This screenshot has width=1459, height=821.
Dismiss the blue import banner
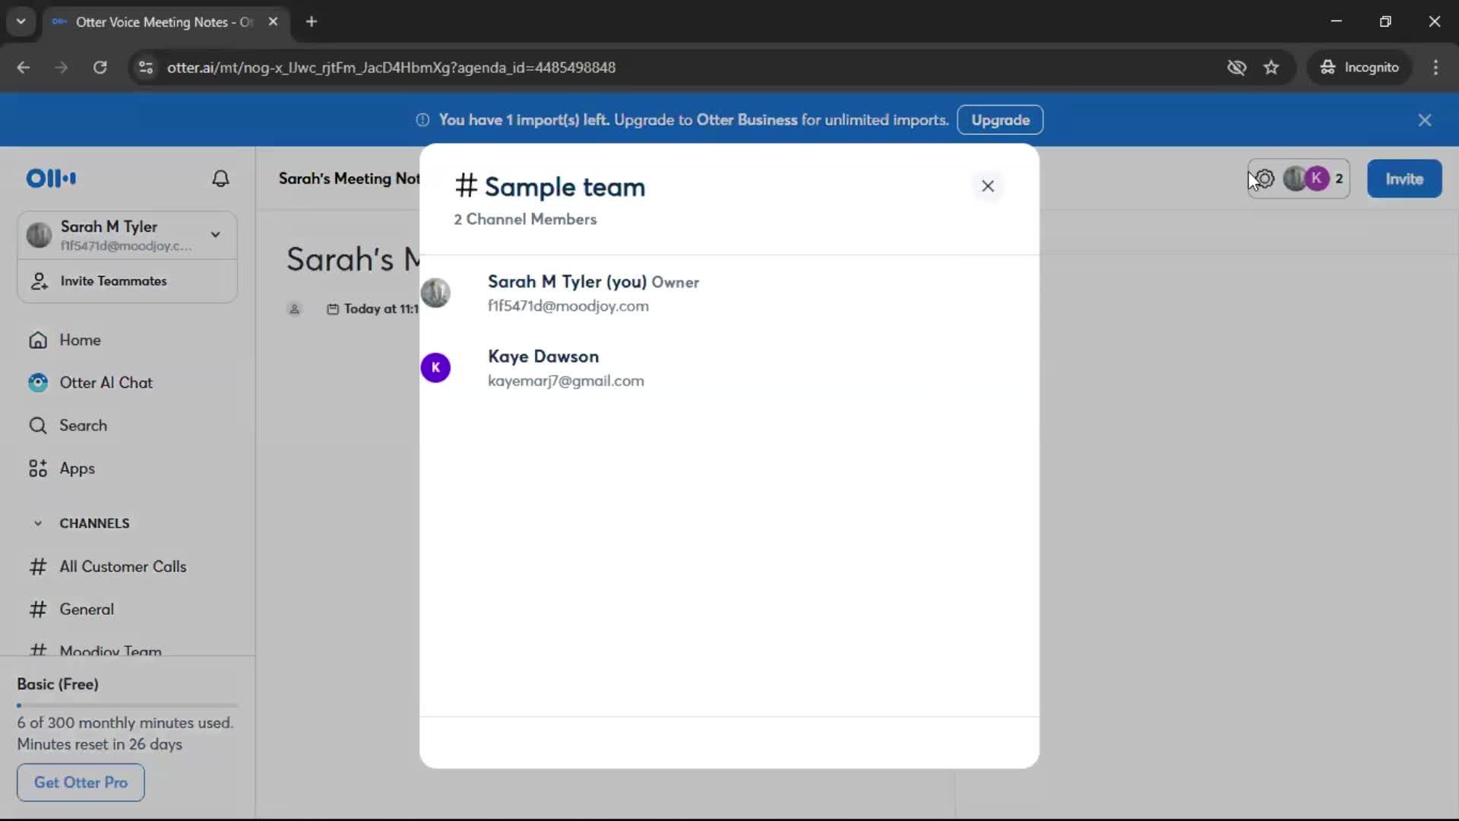point(1424,120)
